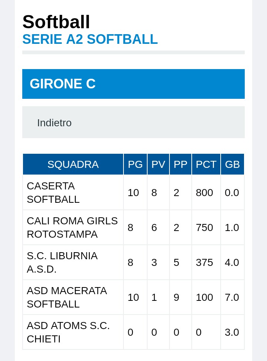Click the SERIE A2 SOFTBALL heading
Viewport: 267px width, 361px height.
[x=90, y=39]
